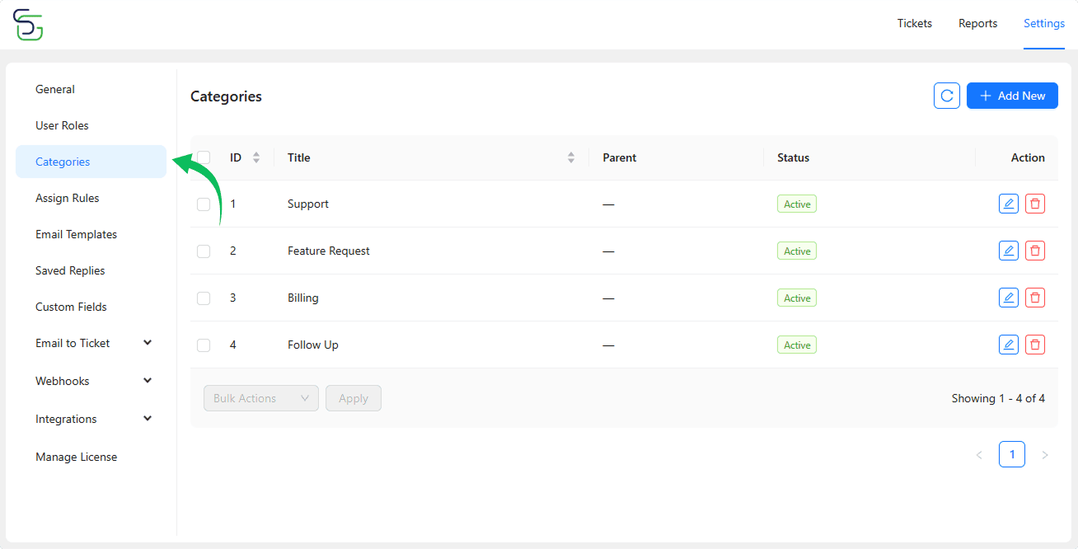
Task: Edit the Support category
Action: tap(1009, 204)
